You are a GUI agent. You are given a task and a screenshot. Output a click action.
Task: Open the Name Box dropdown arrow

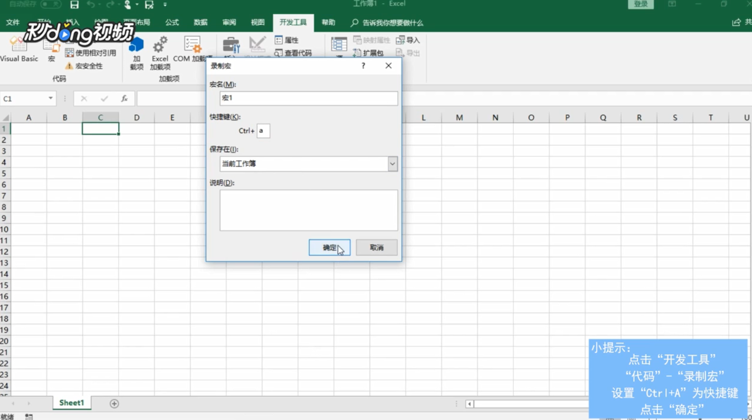(50, 99)
